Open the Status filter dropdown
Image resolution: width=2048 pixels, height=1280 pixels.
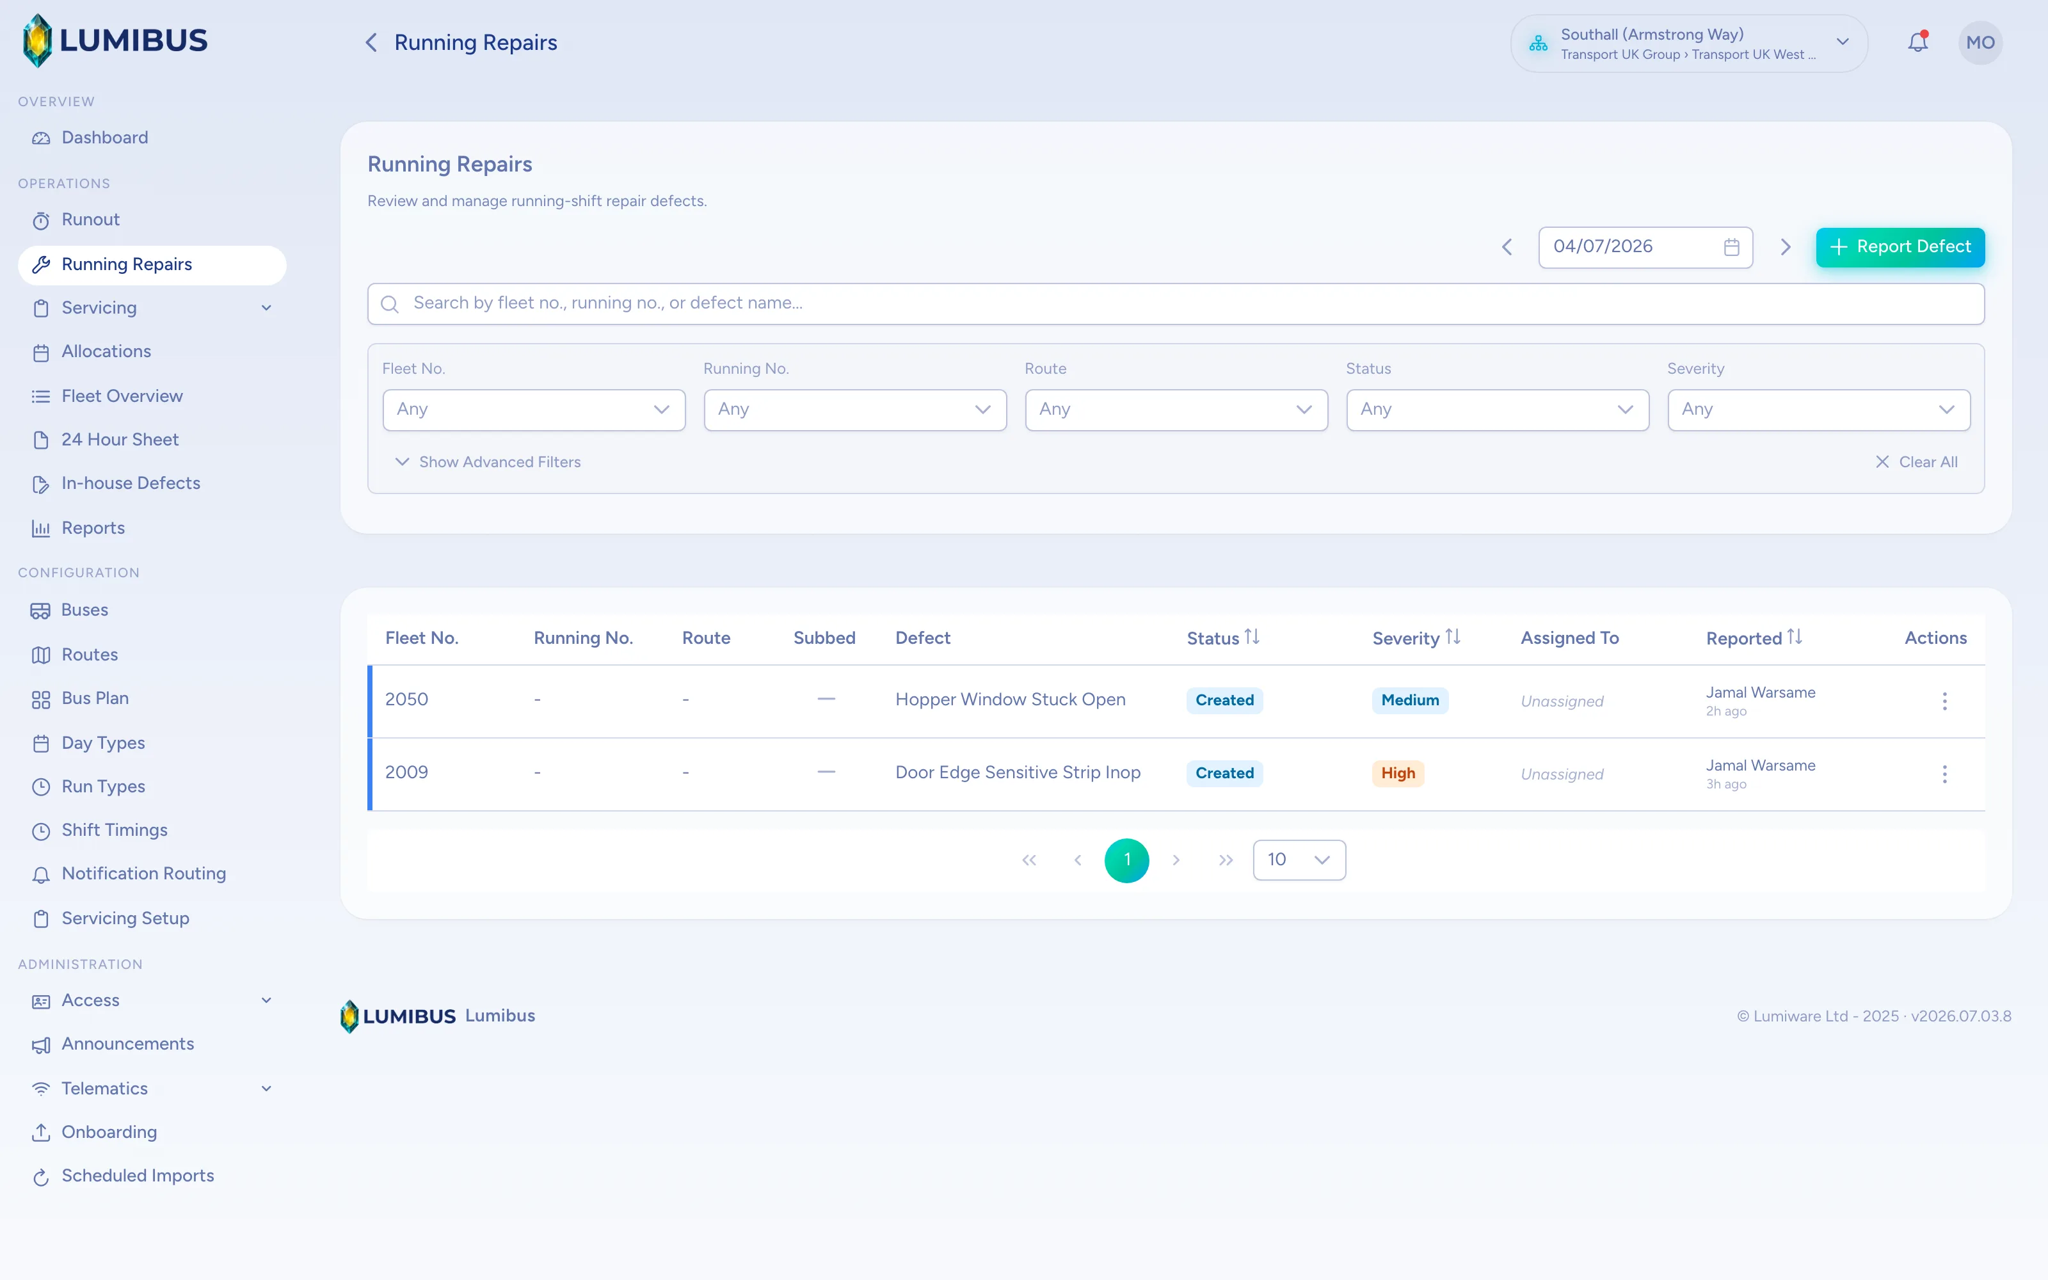coord(1497,410)
